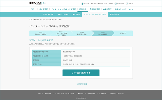Click the date value 20xx/1/1 10:00
This screenshot has width=162, height=100.
[x=68, y=60]
